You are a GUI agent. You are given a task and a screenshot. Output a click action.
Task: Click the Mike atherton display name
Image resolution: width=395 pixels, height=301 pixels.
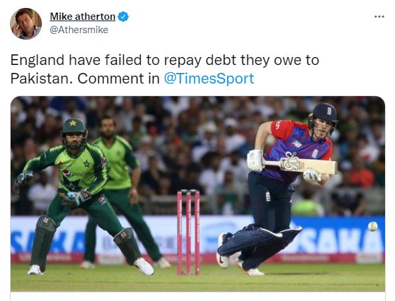(x=82, y=17)
